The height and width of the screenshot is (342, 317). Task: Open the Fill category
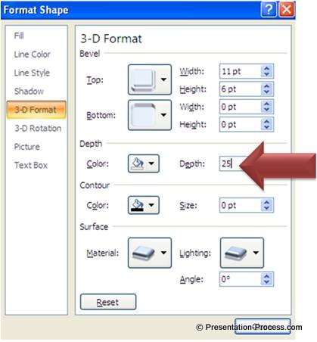(x=19, y=36)
